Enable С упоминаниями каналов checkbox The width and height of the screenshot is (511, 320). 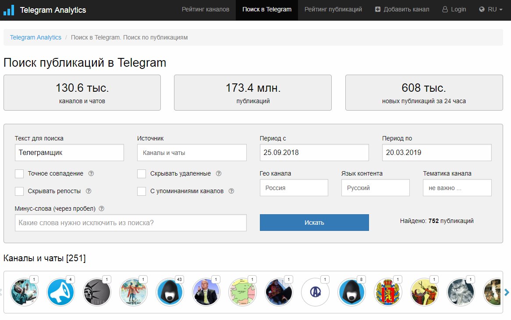[x=142, y=191]
